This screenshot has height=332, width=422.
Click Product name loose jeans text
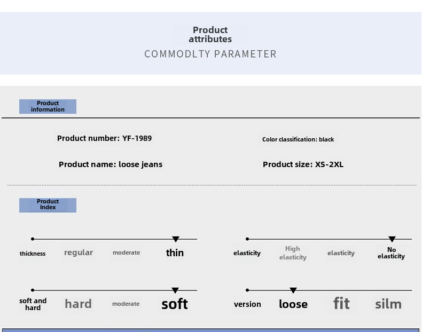point(111,164)
